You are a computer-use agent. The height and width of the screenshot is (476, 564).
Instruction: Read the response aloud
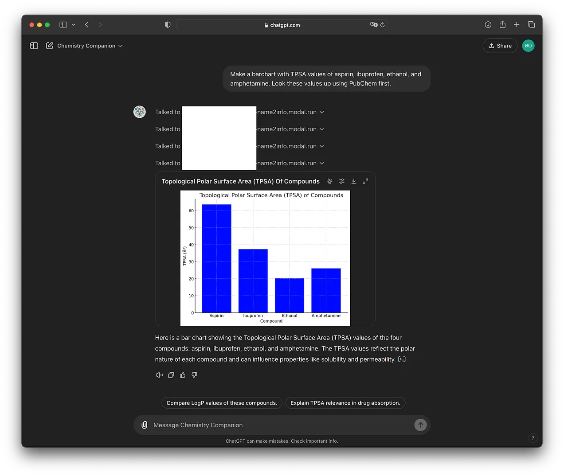coord(159,375)
